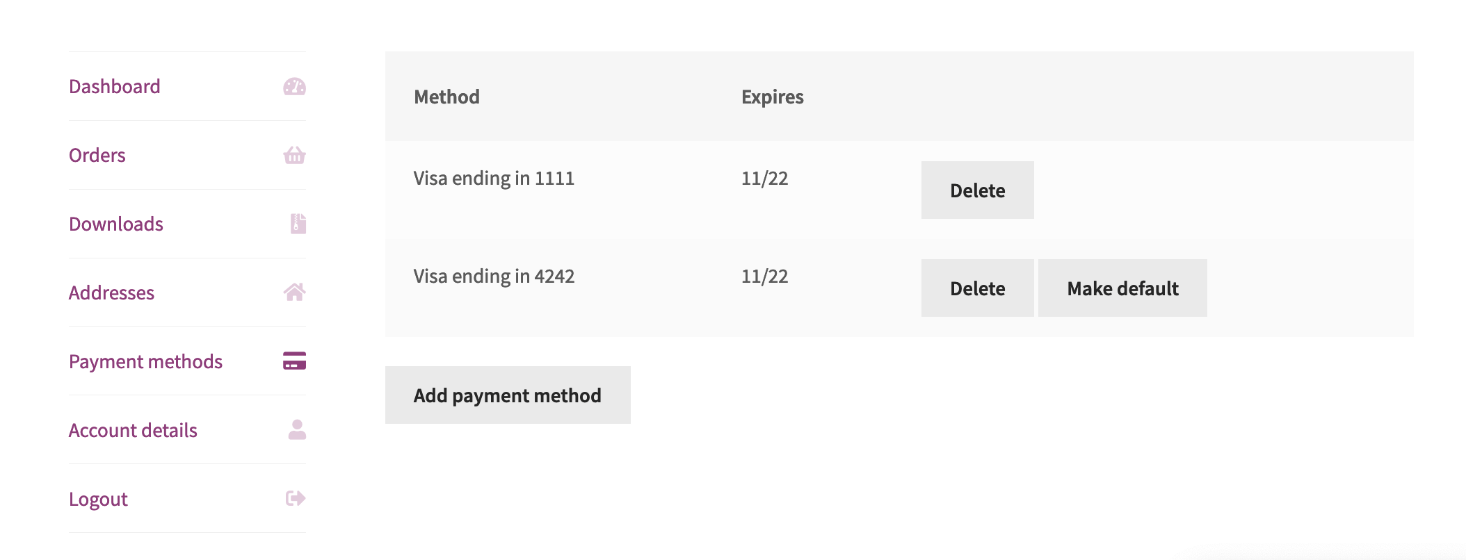1466x560 pixels.
Task: Click the Expires column header
Action: coord(772,97)
